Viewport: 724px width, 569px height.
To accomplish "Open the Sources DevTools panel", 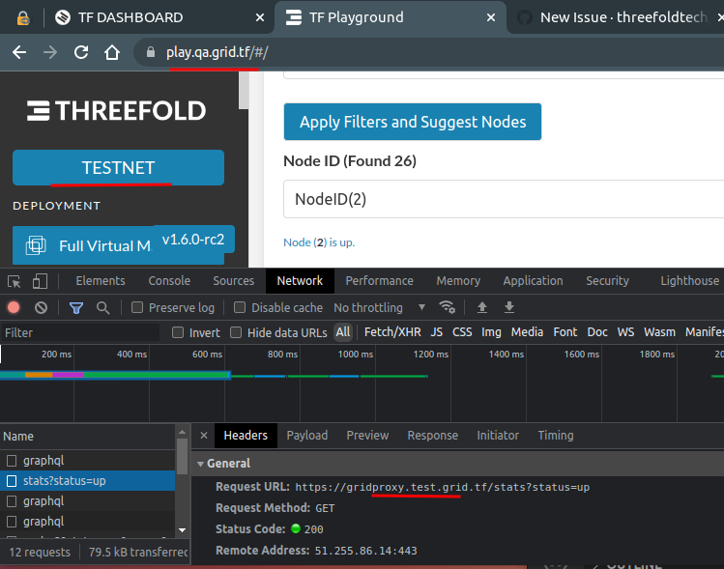I will (233, 280).
